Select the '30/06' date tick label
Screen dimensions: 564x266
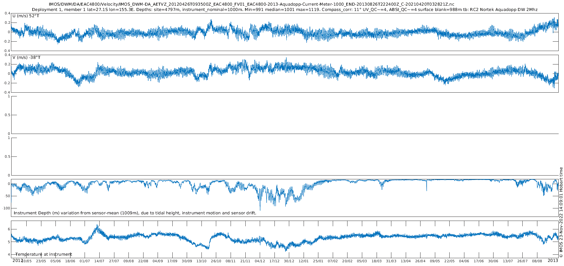coord(493,261)
